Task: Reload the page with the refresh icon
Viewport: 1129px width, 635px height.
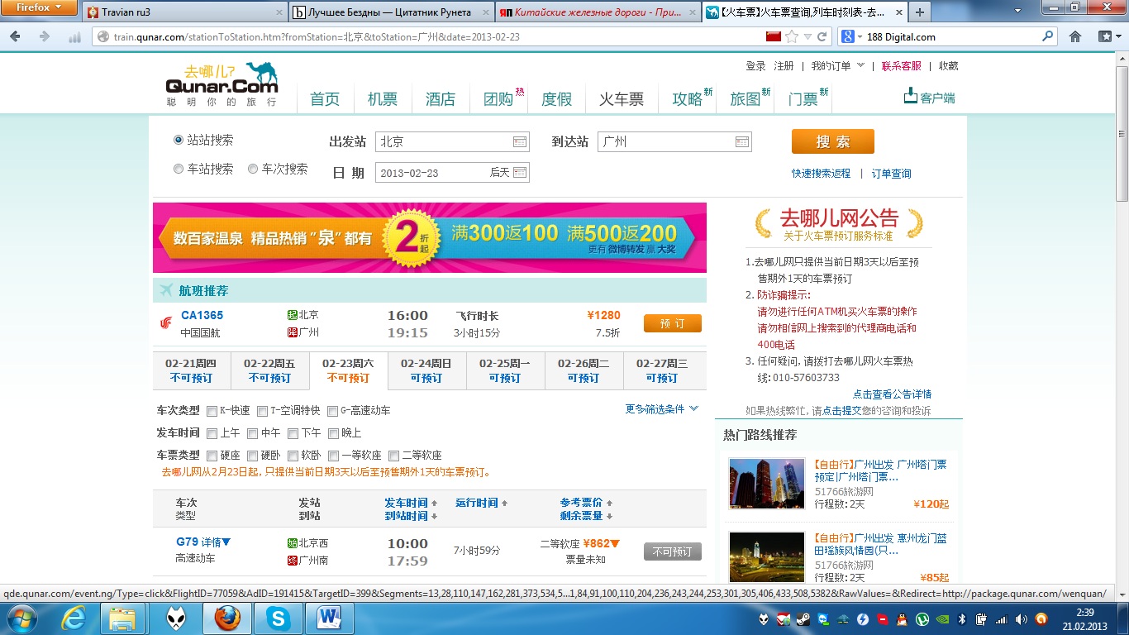Action: click(822, 36)
